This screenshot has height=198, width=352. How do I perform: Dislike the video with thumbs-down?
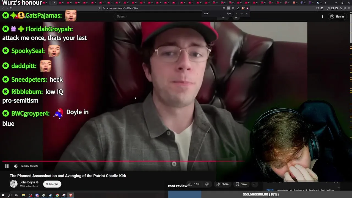pos(207,184)
